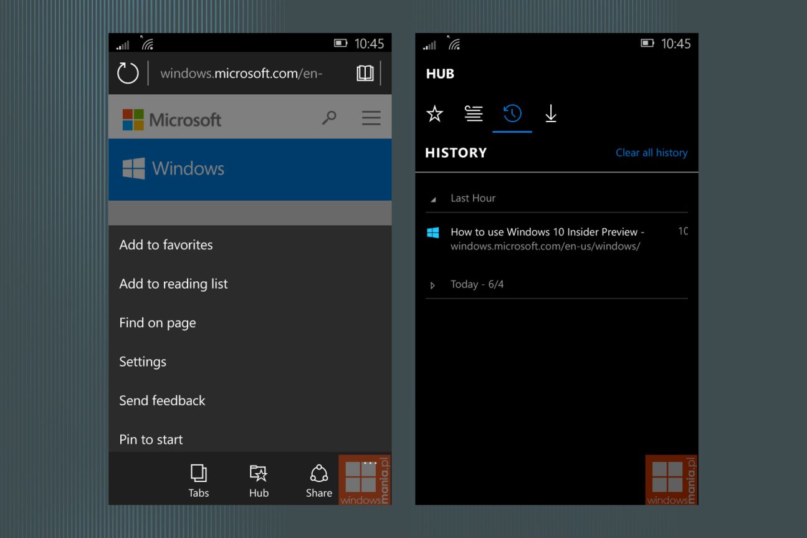Switch to Reading view in address bar
Image resolution: width=807 pixels, height=538 pixels.
point(365,73)
